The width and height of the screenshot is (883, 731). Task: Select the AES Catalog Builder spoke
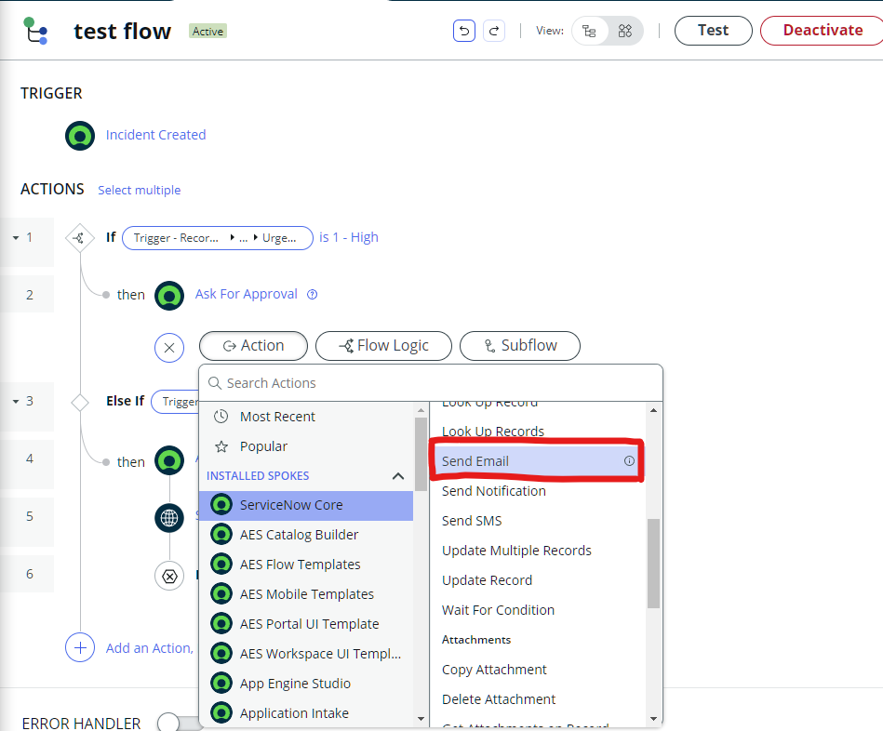[306, 535]
